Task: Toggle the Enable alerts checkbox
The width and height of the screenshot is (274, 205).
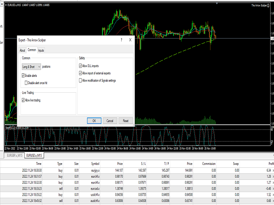Action: pos(23,76)
